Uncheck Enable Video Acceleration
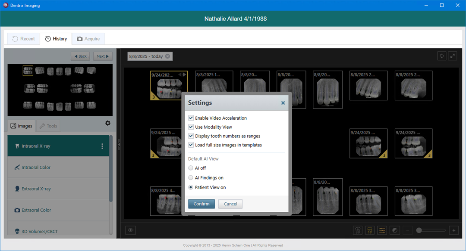 pyautogui.click(x=191, y=118)
